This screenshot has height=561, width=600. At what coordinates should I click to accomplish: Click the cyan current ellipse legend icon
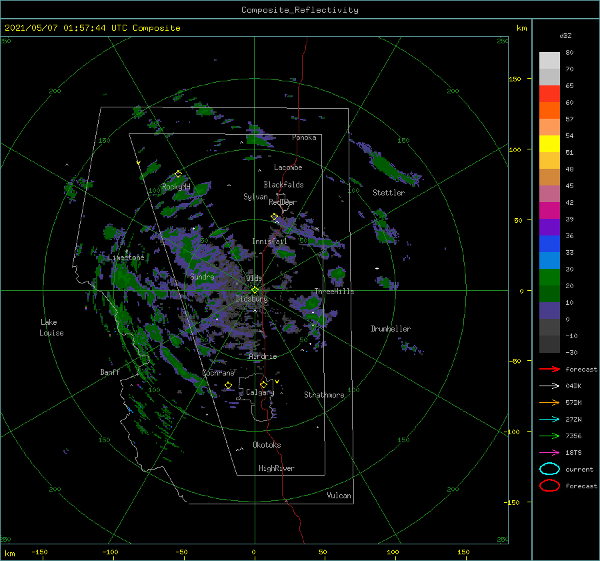click(x=549, y=469)
